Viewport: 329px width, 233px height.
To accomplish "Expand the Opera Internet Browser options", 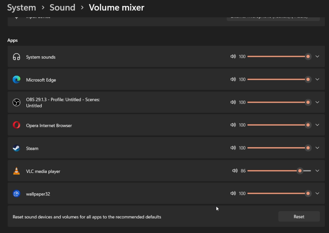I will (317, 125).
